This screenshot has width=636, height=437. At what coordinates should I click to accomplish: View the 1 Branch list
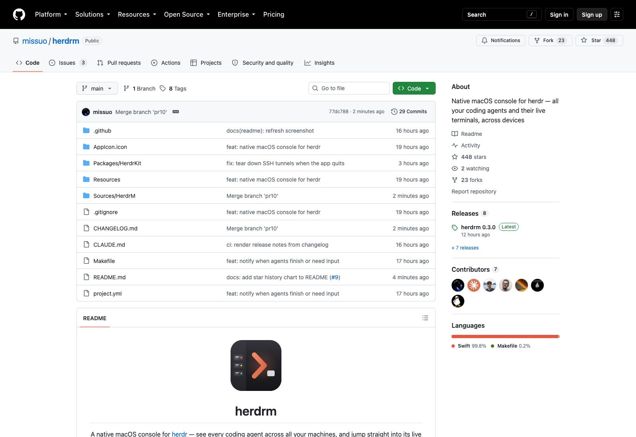pyautogui.click(x=140, y=89)
